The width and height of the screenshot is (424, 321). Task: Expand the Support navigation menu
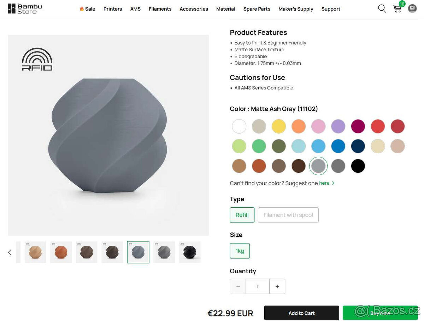(331, 9)
